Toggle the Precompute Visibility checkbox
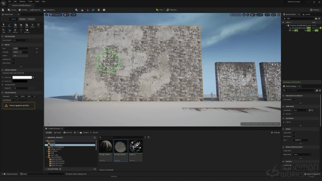The height and width of the screenshot is (181, 322). coord(294,99)
